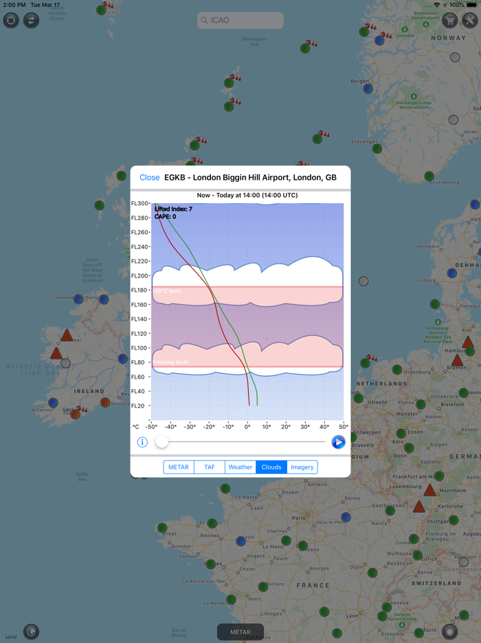This screenshot has height=643, width=481.
Task: Switch to the METAR tab
Action: click(x=179, y=467)
